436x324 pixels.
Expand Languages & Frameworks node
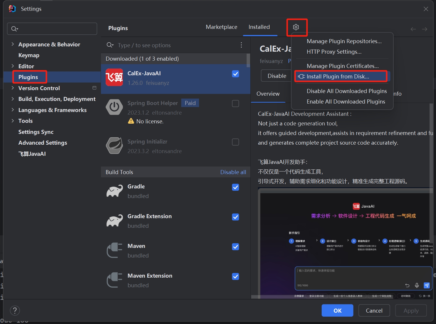(13, 110)
